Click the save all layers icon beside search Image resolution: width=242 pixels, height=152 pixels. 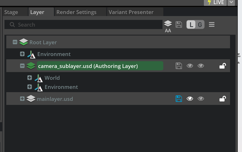pyautogui.click(x=179, y=25)
